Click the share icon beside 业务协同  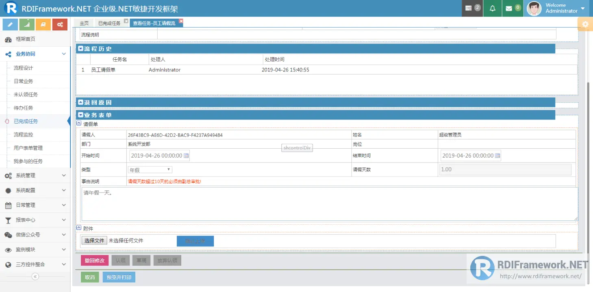pos(8,54)
